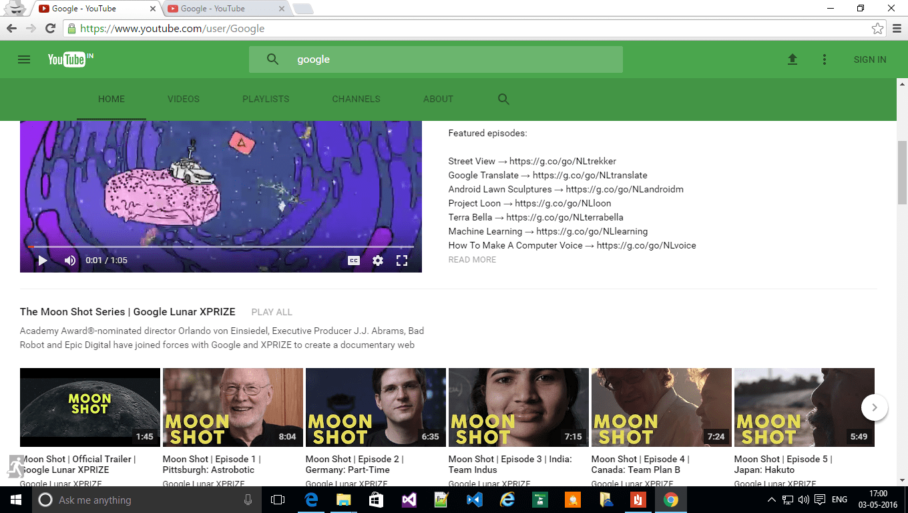The height and width of the screenshot is (513, 908).
Task: Open the blue Visual Studio Code taskbar icon
Action: point(475,500)
